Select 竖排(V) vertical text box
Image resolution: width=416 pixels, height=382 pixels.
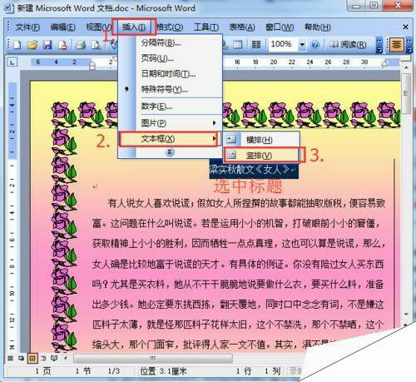261,156
